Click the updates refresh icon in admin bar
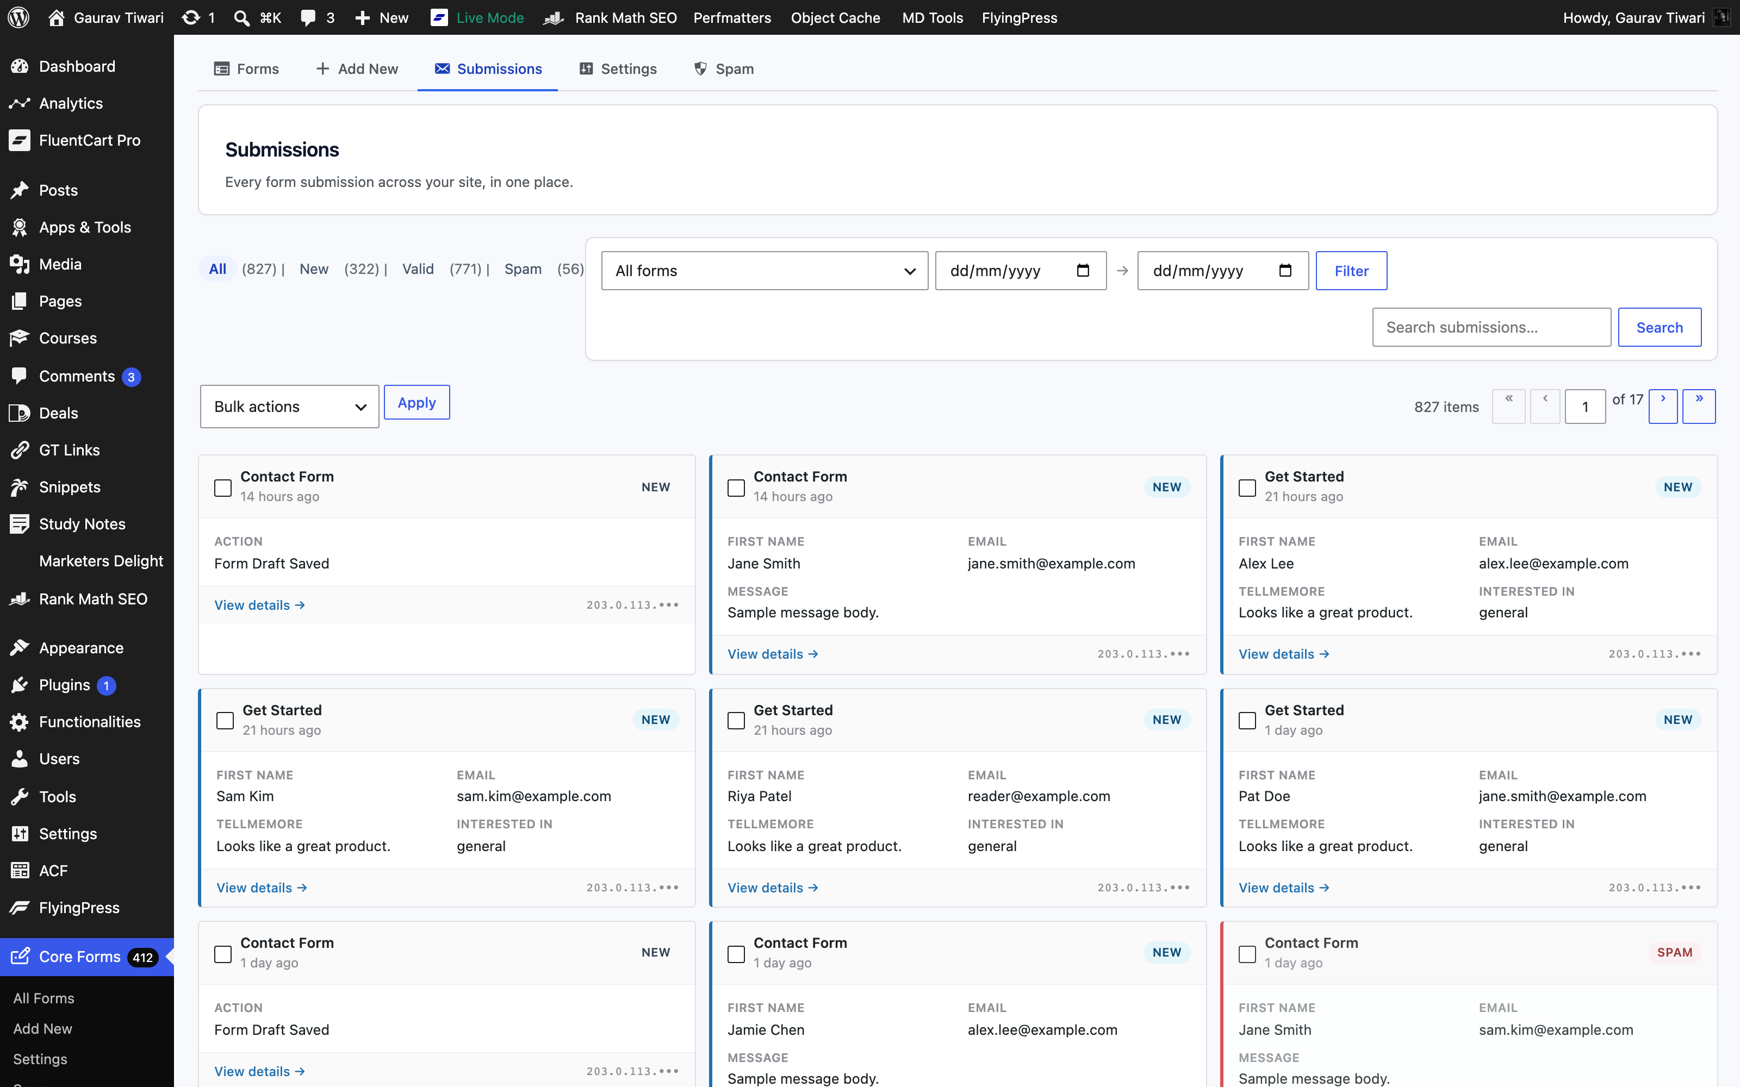The width and height of the screenshot is (1740, 1087). coord(190,17)
